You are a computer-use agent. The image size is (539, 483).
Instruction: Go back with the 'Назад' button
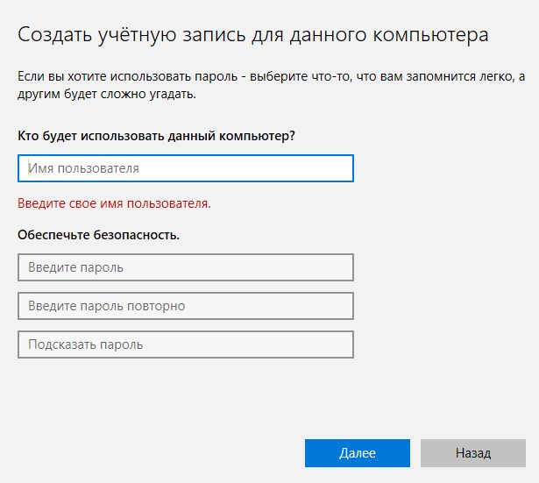coord(473,453)
